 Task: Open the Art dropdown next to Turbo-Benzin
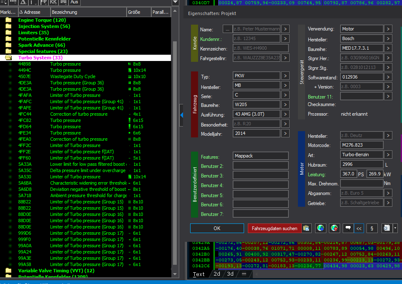(x=388, y=155)
